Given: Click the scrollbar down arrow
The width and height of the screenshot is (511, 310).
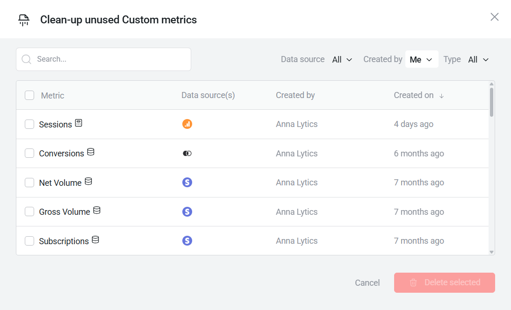Looking at the screenshot, I should pyautogui.click(x=491, y=252).
